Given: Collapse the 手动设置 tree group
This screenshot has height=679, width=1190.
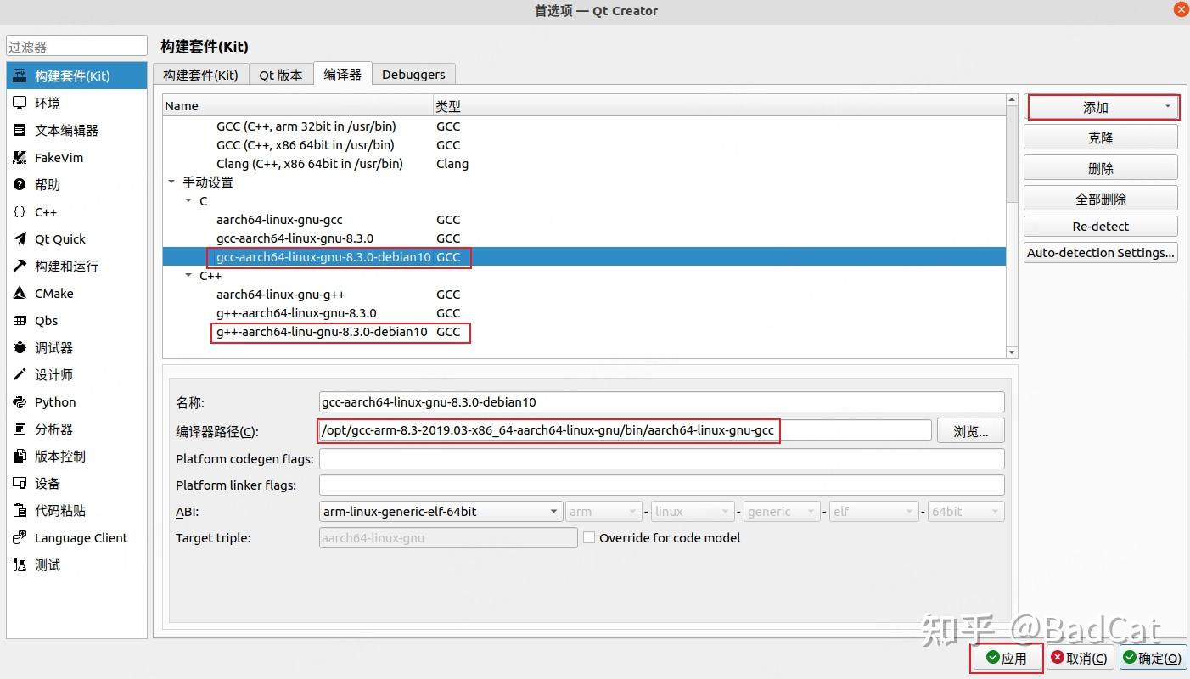Looking at the screenshot, I should tap(172, 182).
